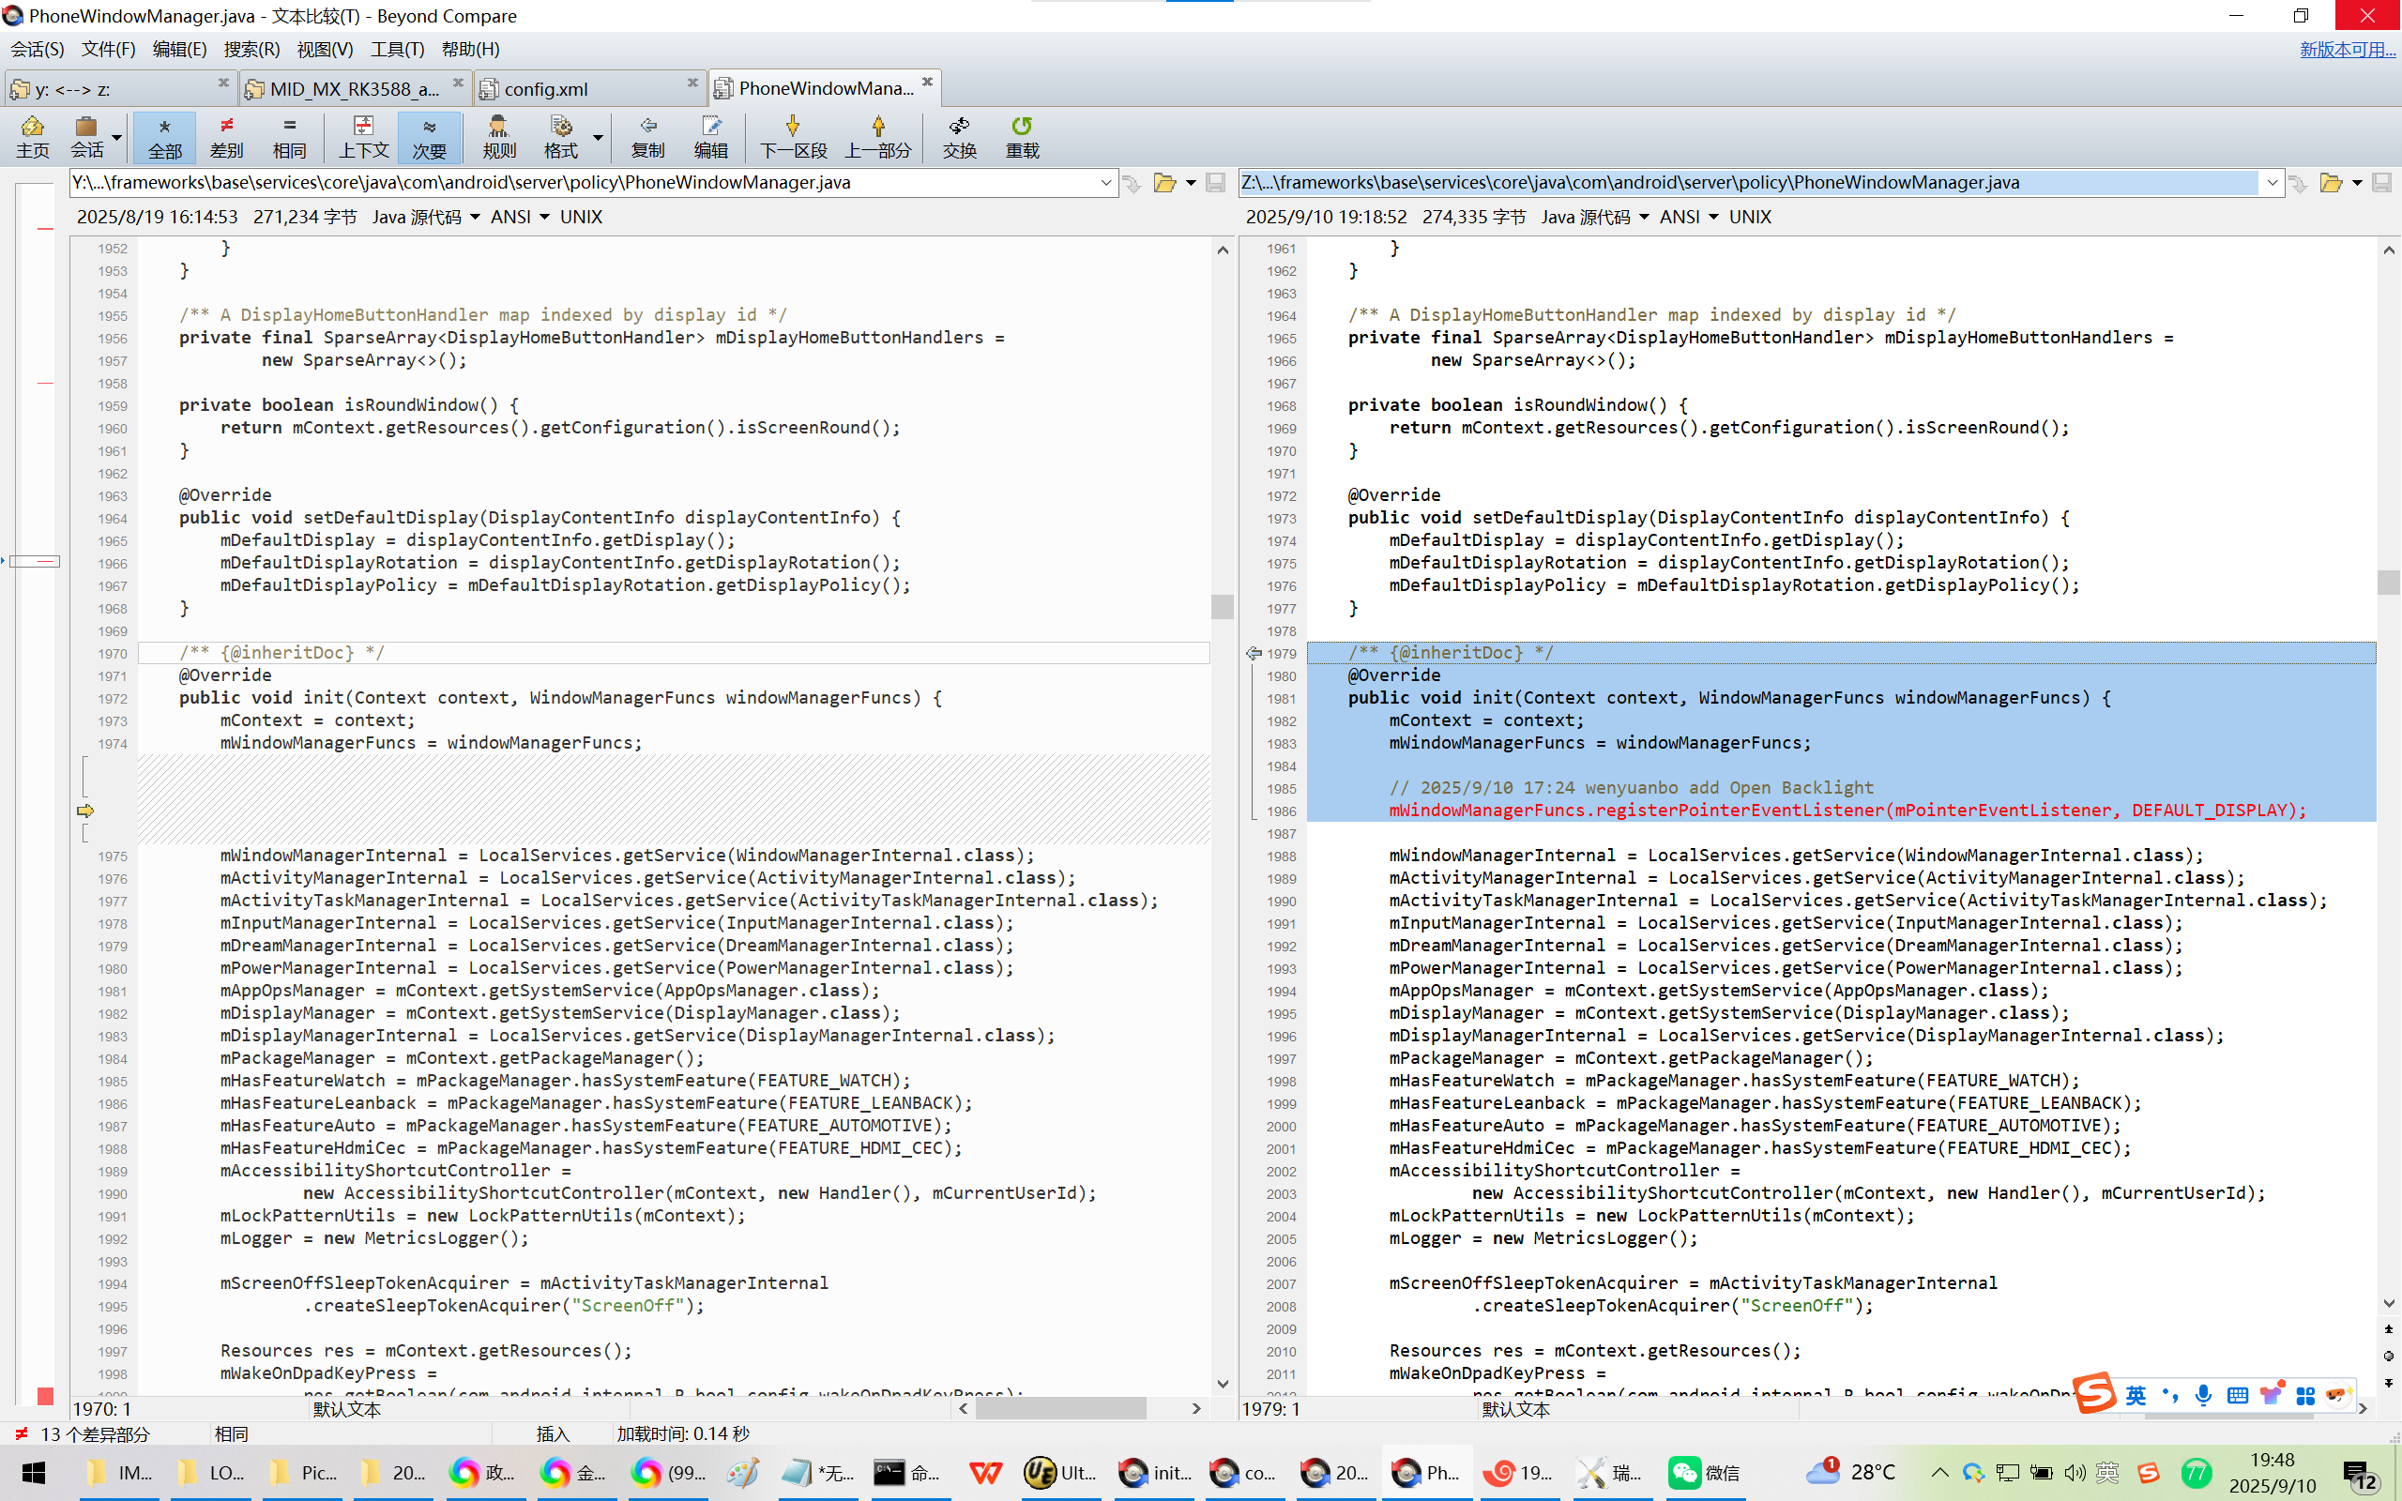Open the 微信 WeChat taskbar icon
This screenshot has width=2402, height=1501.
(1705, 1473)
